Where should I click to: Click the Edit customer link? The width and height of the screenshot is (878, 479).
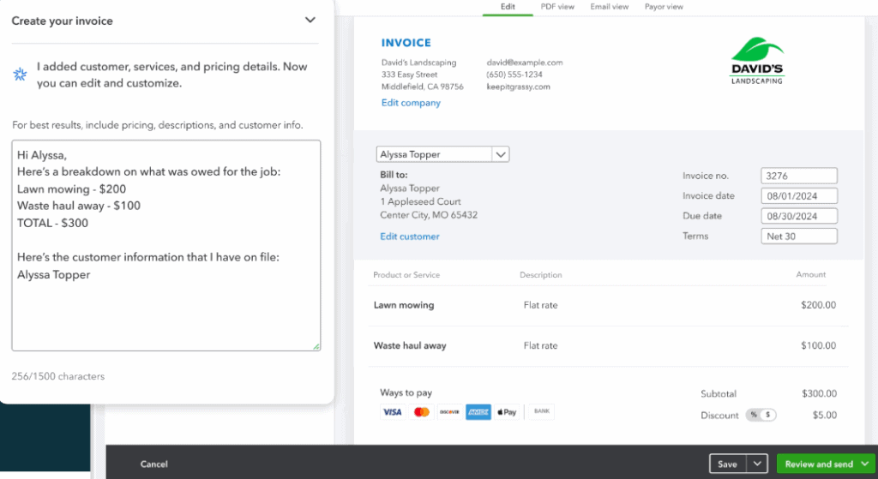click(x=410, y=237)
